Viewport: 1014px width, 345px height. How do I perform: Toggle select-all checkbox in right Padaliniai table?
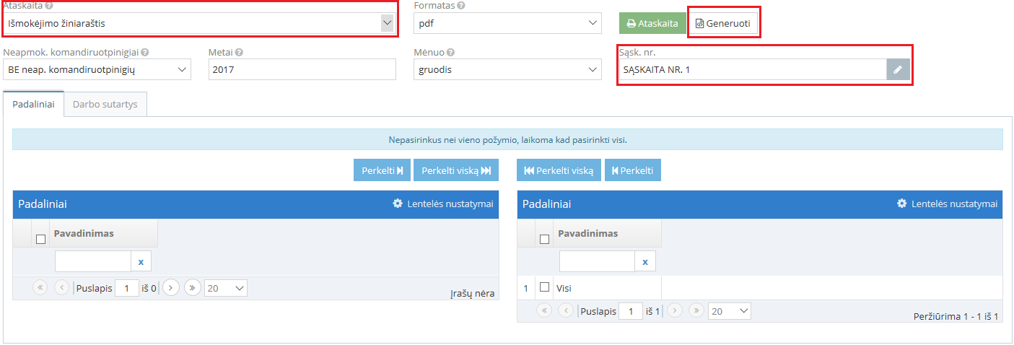click(545, 239)
